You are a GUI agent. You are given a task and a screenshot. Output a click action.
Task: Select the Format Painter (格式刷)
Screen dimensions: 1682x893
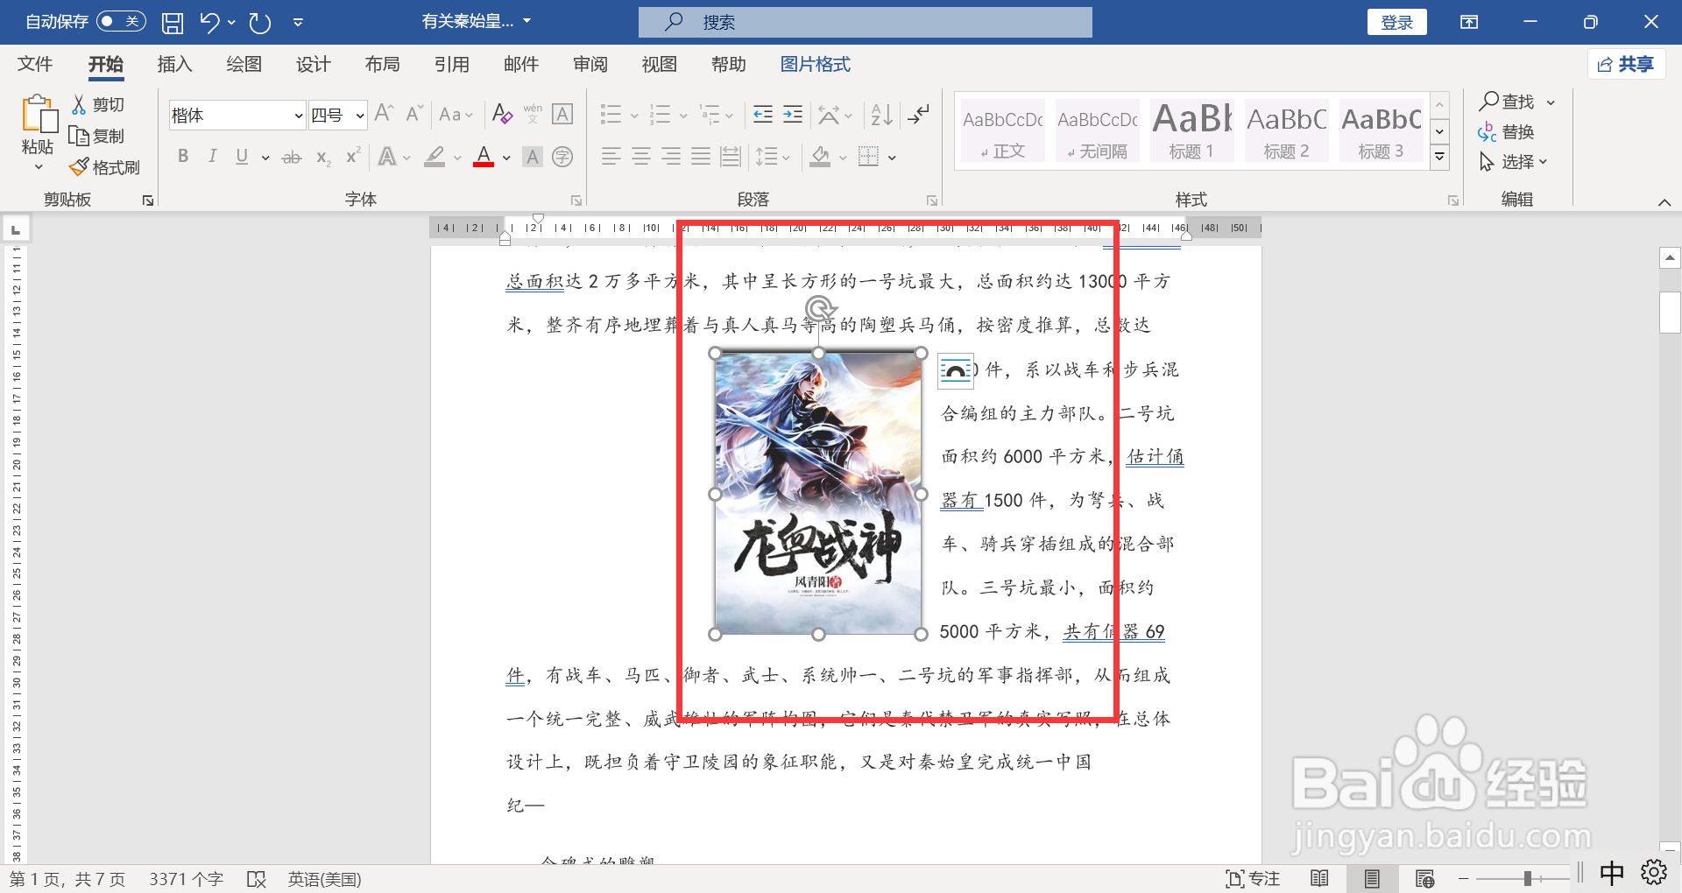coord(105,167)
